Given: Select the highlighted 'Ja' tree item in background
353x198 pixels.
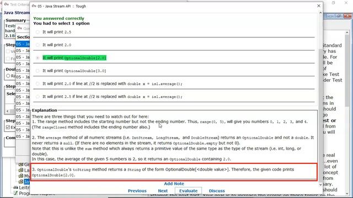Looking at the screenshot, I should (x=27, y=182).
